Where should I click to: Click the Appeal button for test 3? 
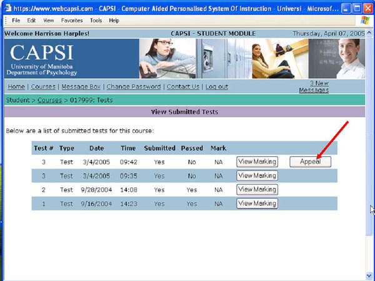click(310, 162)
